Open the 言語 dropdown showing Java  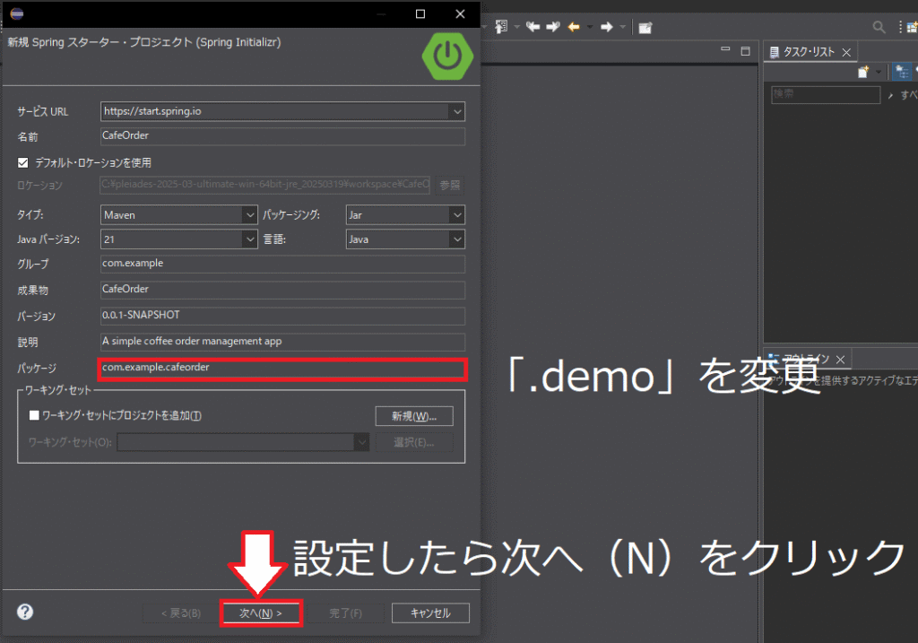pyautogui.click(x=457, y=239)
